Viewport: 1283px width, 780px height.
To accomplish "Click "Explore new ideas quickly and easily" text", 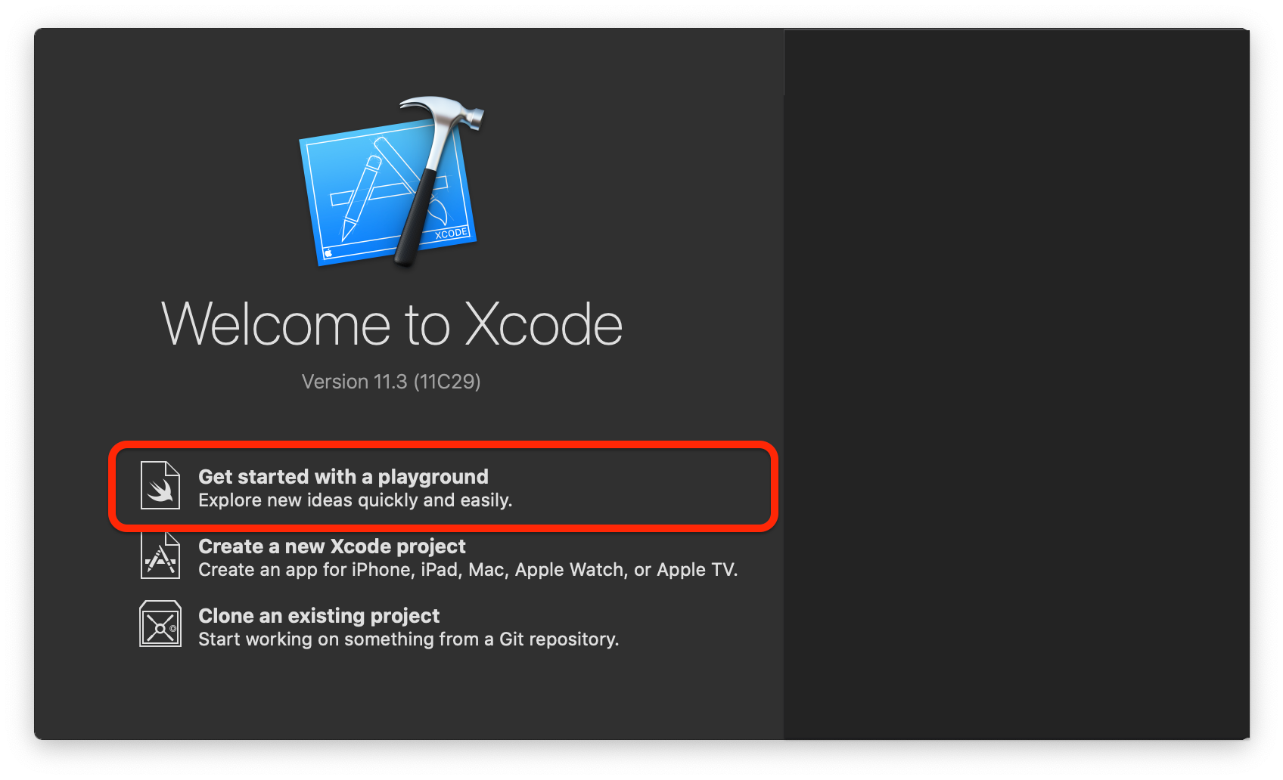I will 355,500.
